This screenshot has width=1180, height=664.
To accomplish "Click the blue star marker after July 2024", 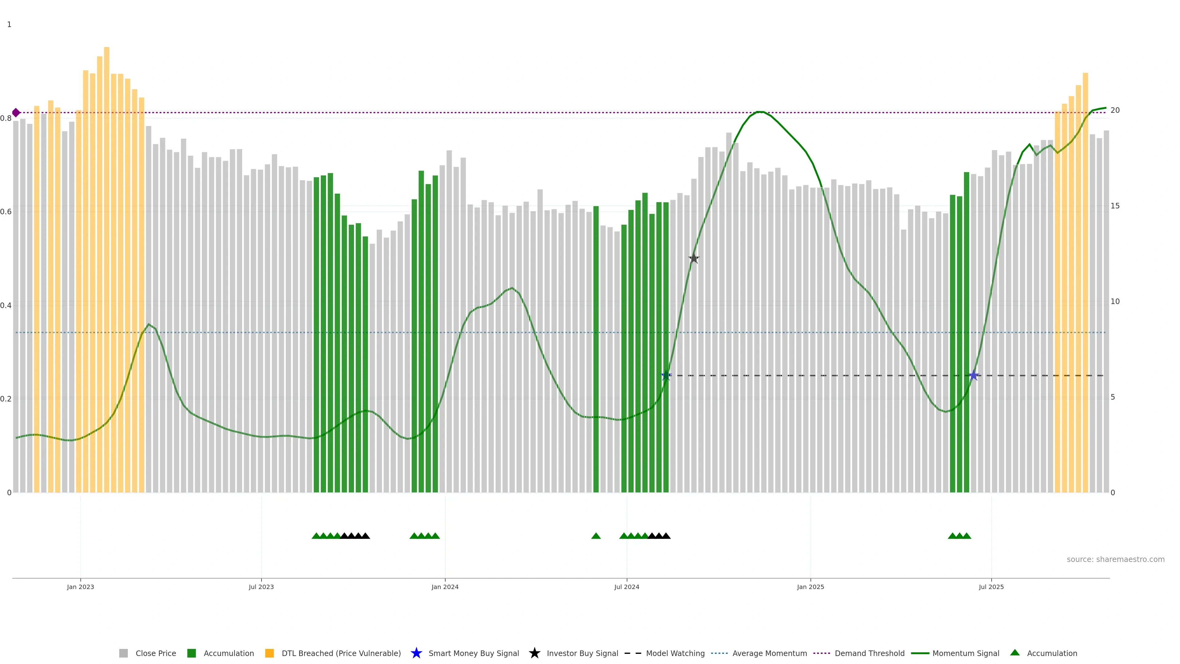I will coord(666,376).
